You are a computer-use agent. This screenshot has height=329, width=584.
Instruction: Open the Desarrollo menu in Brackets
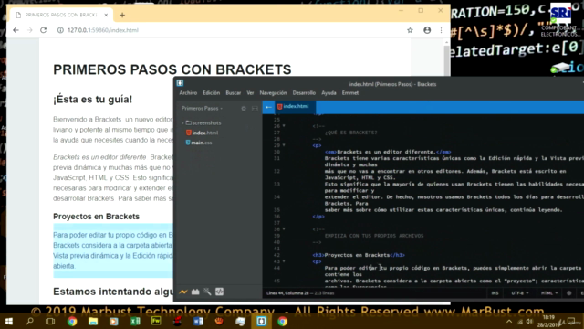pyautogui.click(x=304, y=93)
